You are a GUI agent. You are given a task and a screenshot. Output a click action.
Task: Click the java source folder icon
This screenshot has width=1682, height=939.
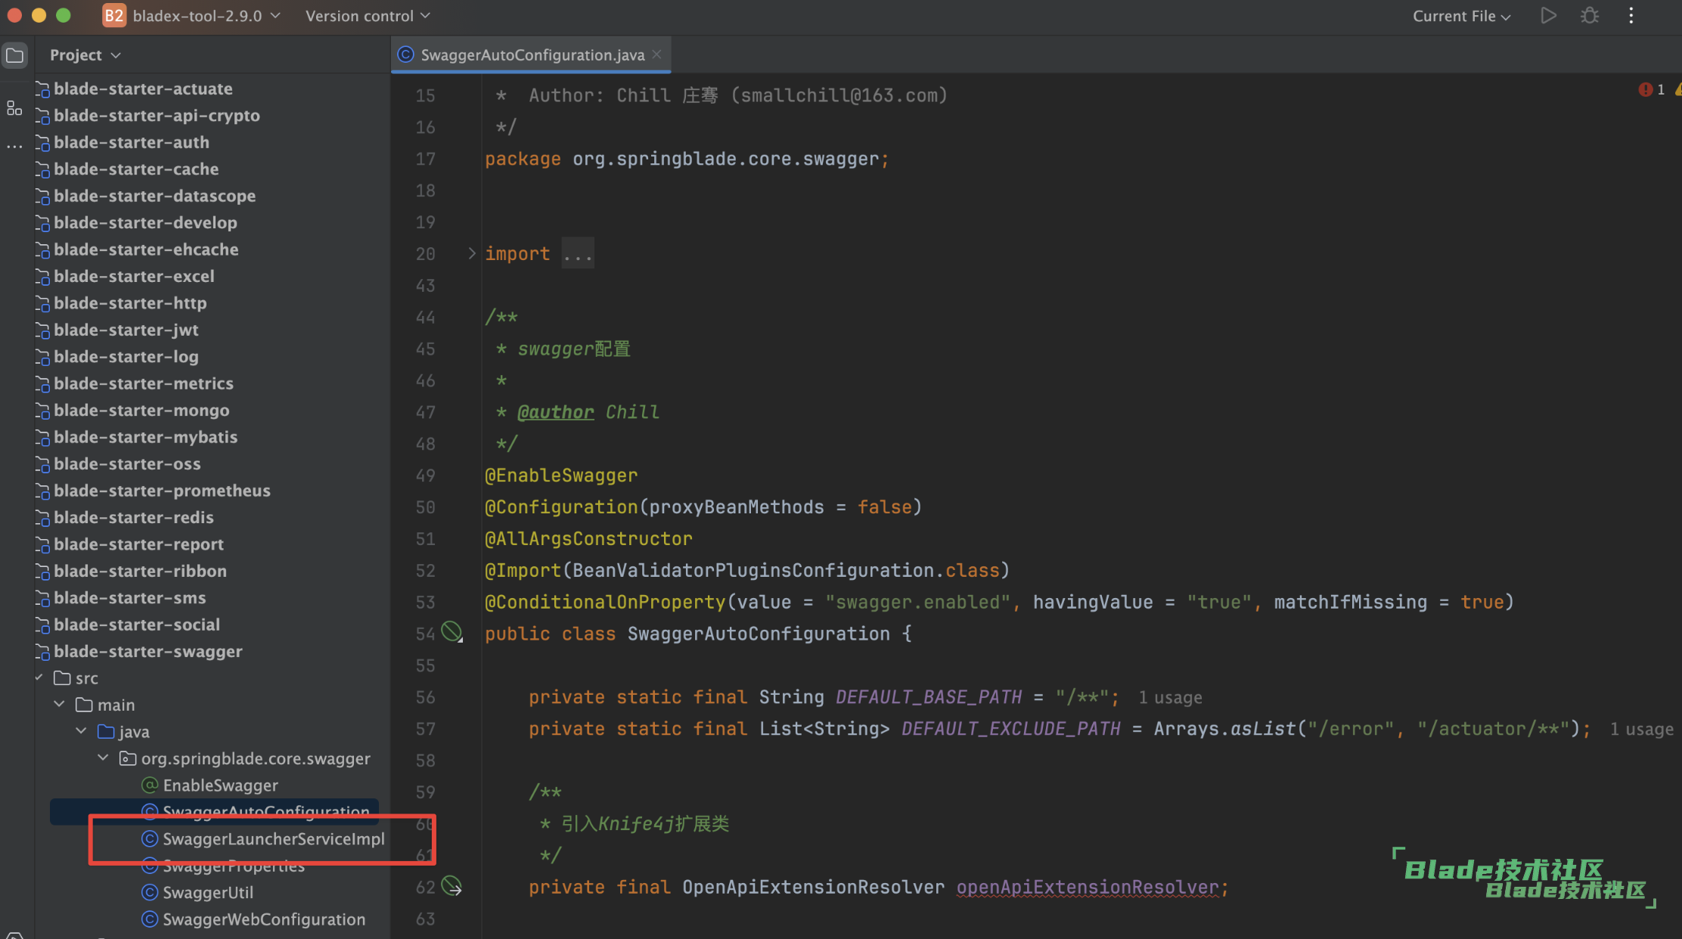106,732
